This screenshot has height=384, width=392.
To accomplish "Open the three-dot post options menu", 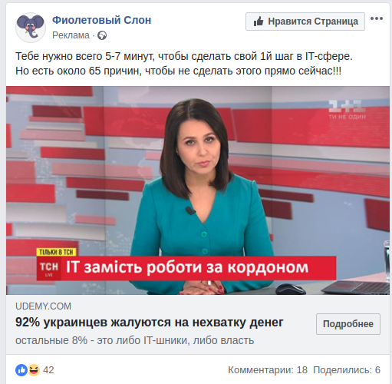I will pyautogui.click(x=377, y=18).
